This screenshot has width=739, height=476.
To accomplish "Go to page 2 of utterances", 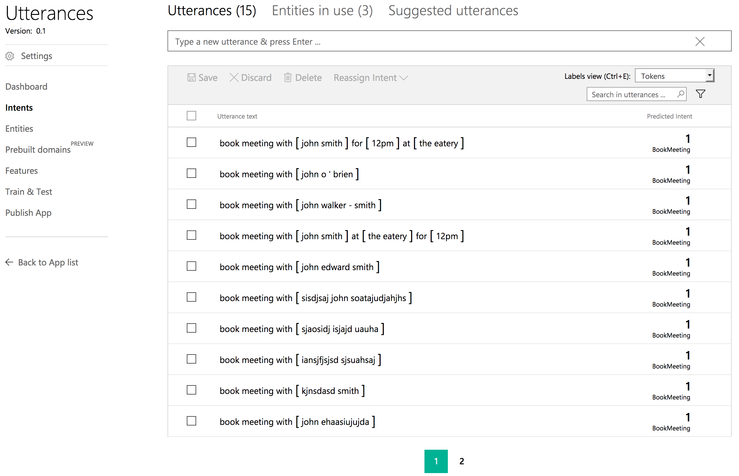I will 461,461.
